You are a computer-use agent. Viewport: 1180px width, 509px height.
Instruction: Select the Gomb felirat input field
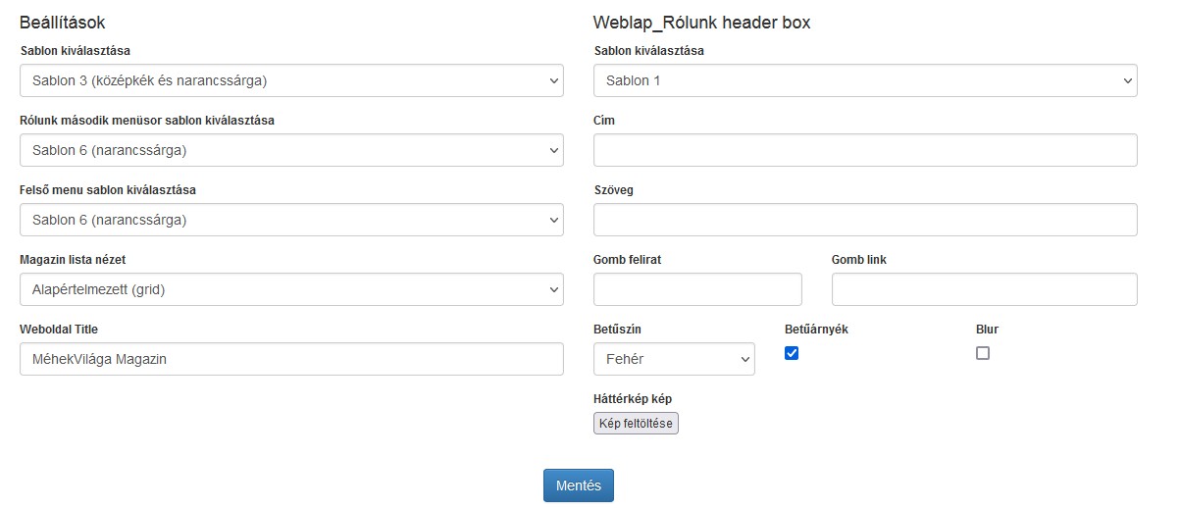point(697,289)
